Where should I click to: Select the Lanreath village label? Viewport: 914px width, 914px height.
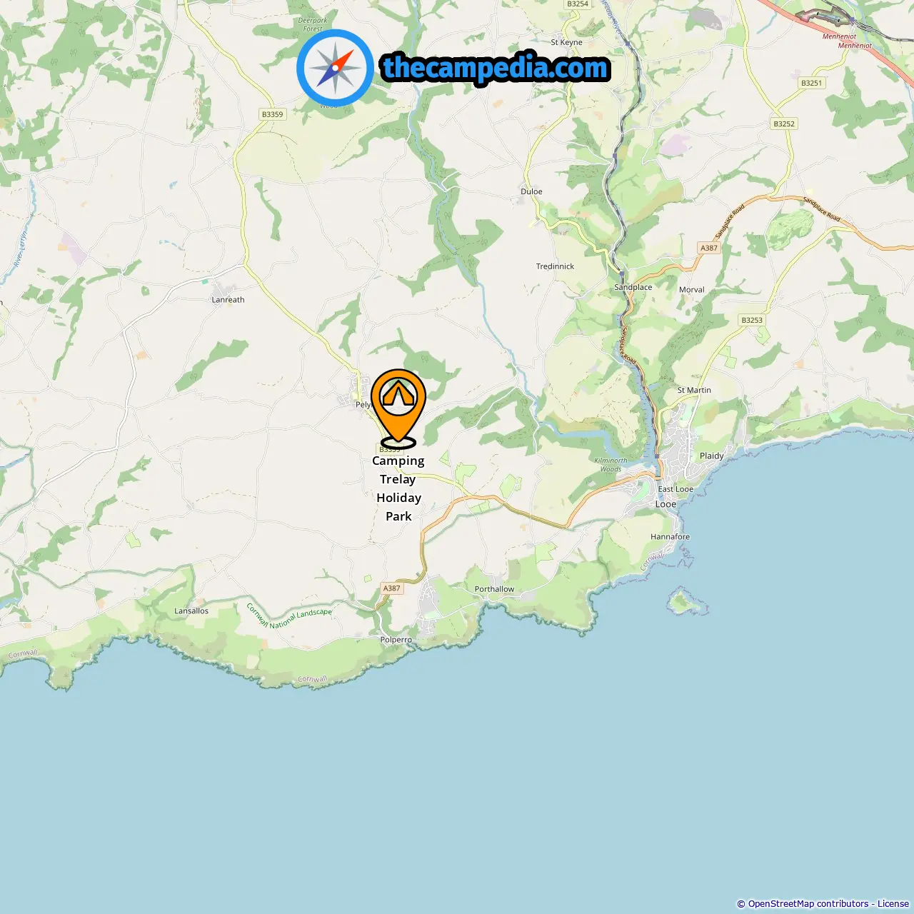228,300
